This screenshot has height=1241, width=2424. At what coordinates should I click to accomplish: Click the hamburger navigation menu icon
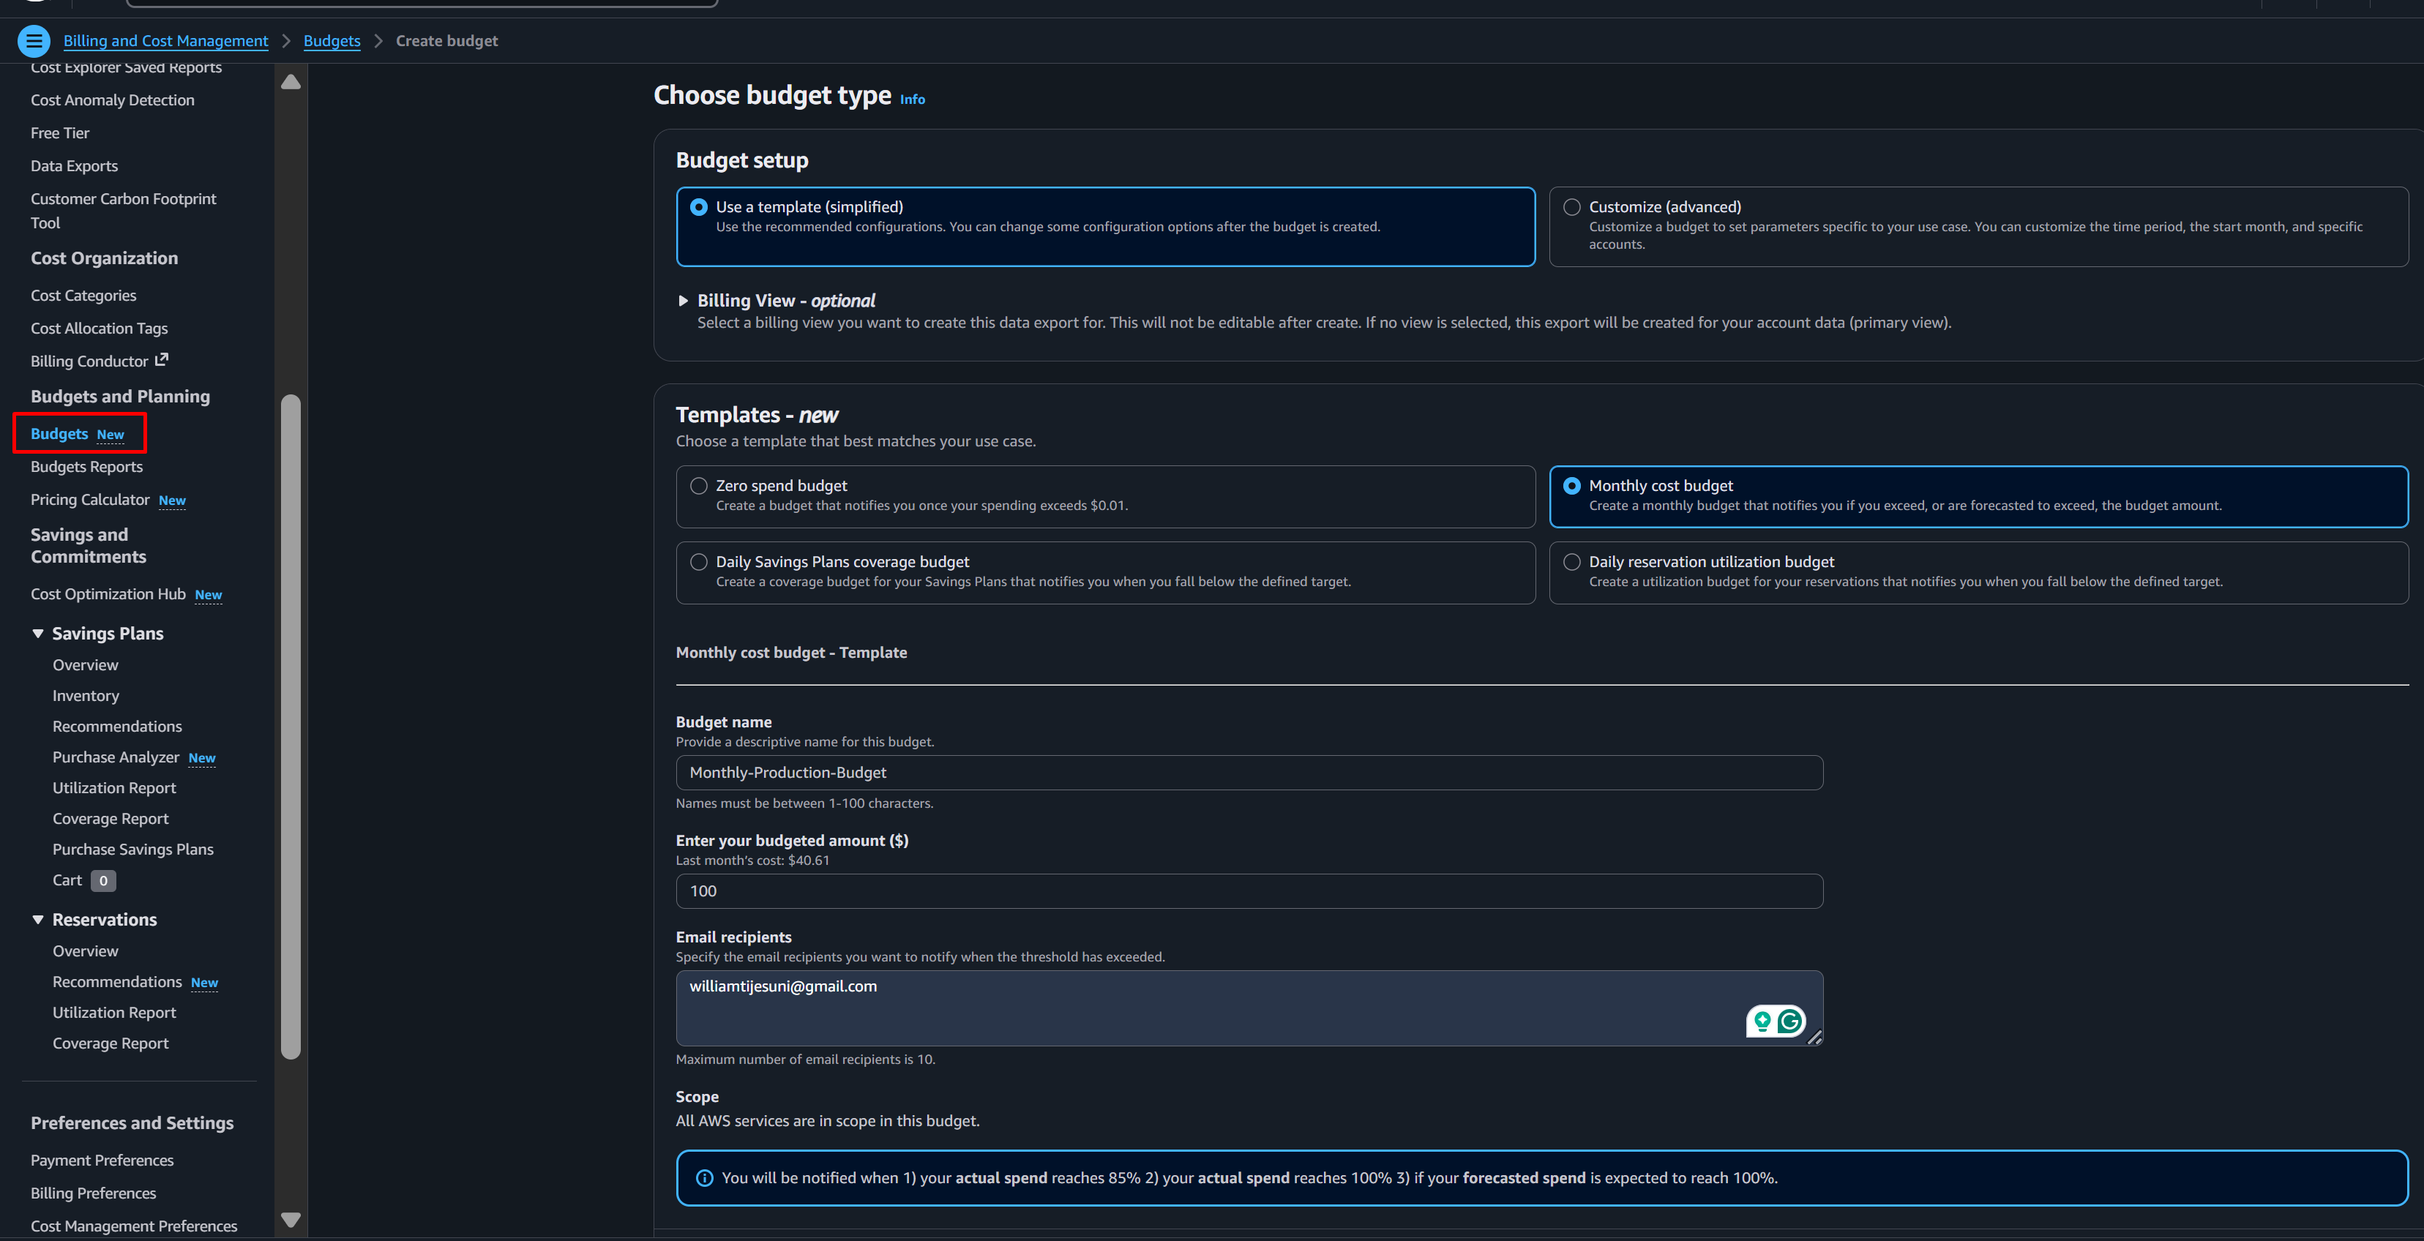pyautogui.click(x=34, y=40)
